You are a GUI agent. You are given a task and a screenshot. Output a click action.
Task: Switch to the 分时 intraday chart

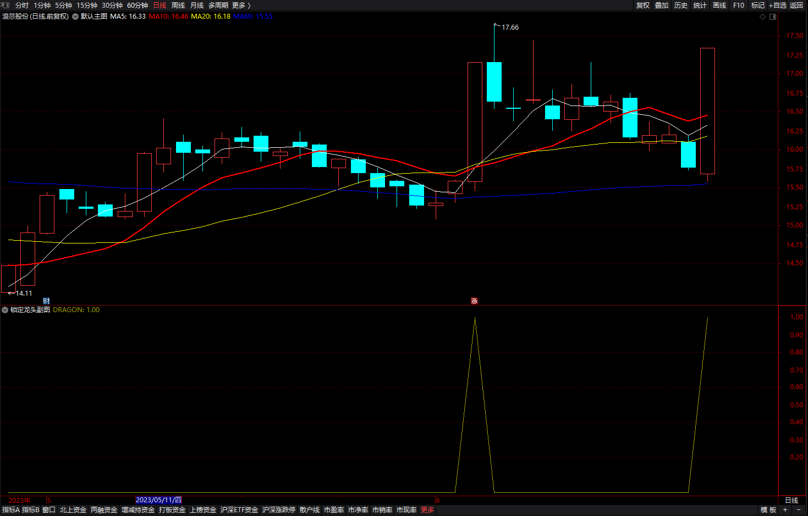22,5
